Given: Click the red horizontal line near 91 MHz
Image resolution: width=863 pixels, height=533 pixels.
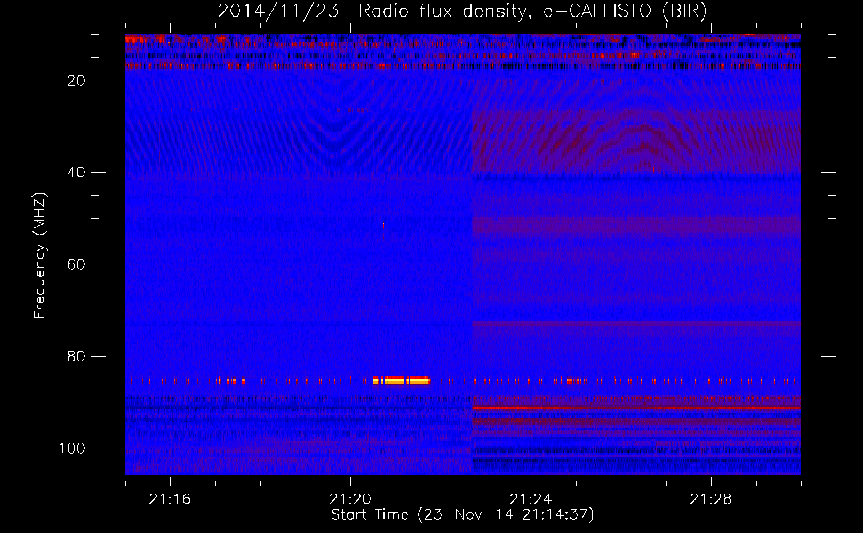Looking at the screenshot, I should tap(636, 408).
